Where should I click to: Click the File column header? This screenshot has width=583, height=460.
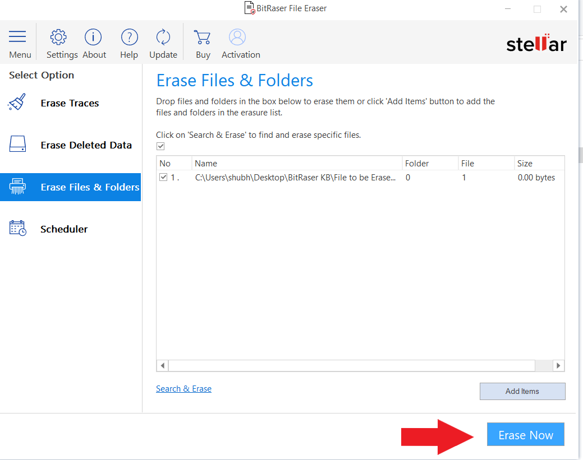point(486,164)
